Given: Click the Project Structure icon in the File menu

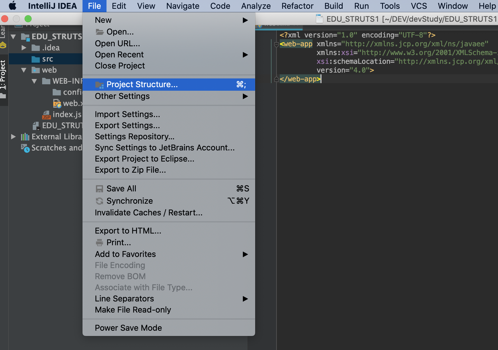Looking at the screenshot, I should pos(99,85).
